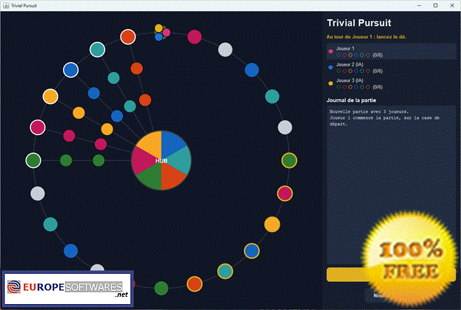Click the white-ringed blue headquarters space
The height and width of the screenshot is (310, 461).
(x=71, y=70)
